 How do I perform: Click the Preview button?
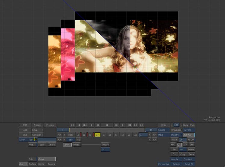coord(50,125)
